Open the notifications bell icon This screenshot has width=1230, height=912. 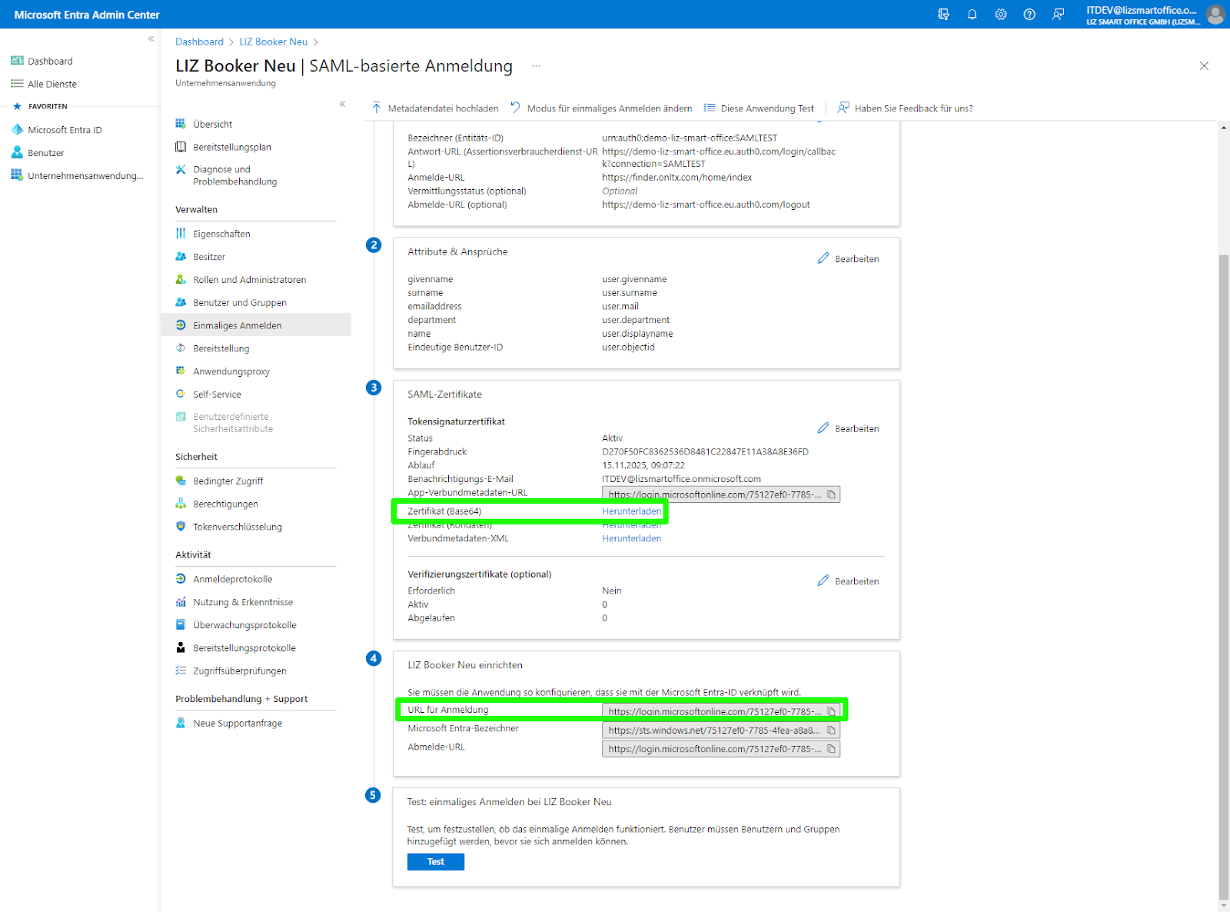[x=972, y=15]
